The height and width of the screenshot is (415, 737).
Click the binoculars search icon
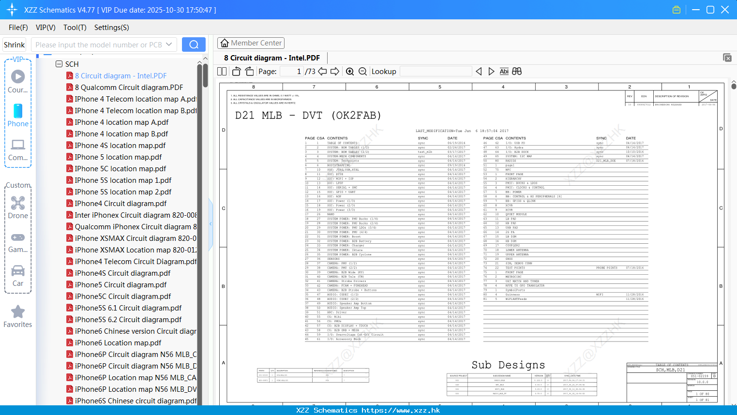[x=517, y=72]
